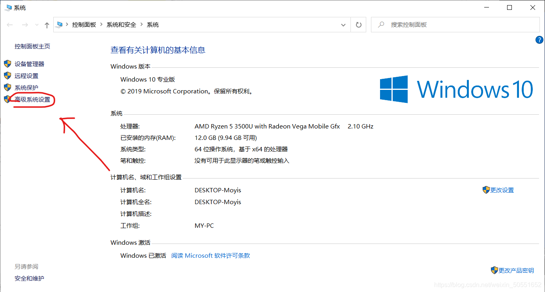Go forward with the right arrow button

click(25, 25)
